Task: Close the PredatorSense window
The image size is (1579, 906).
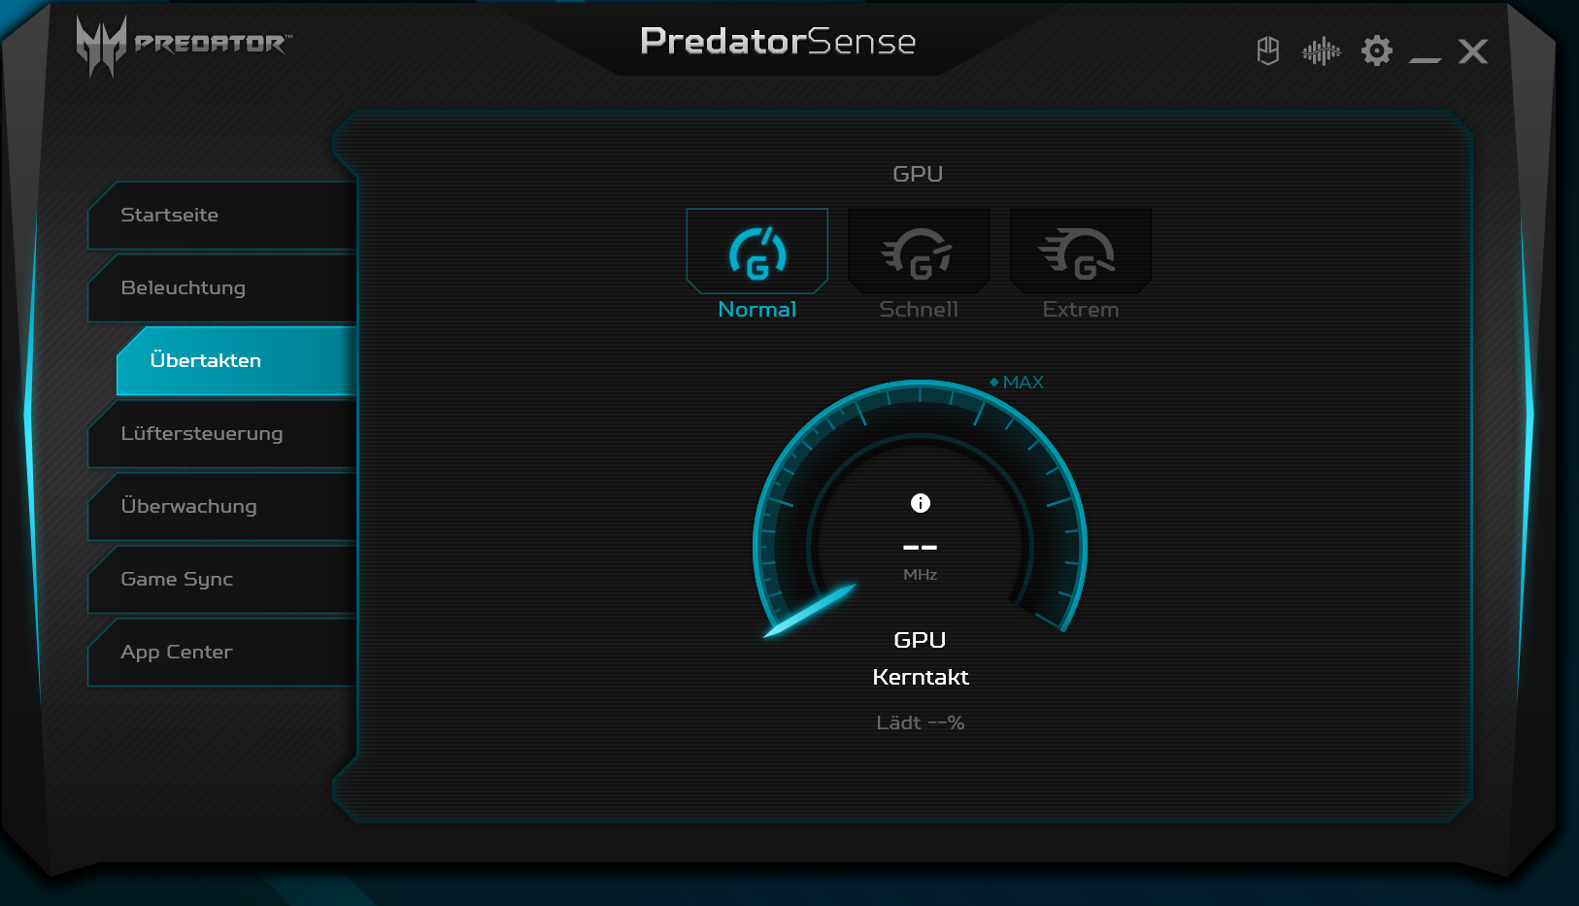Action: [x=1473, y=51]
